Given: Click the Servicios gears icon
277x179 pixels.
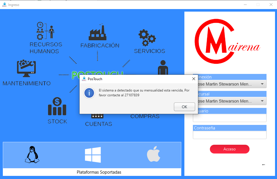Looking at the screenshot, I should pyautogui.click(x=147, y=38).
